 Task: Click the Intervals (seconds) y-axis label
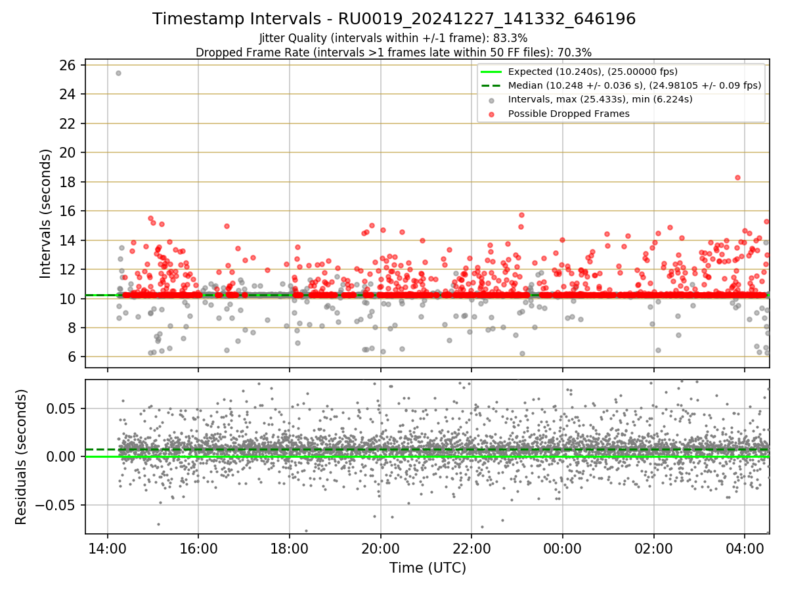tap(46, 213)
